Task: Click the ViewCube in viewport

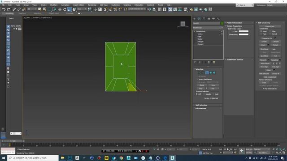Action: click(x=183, y=24)
